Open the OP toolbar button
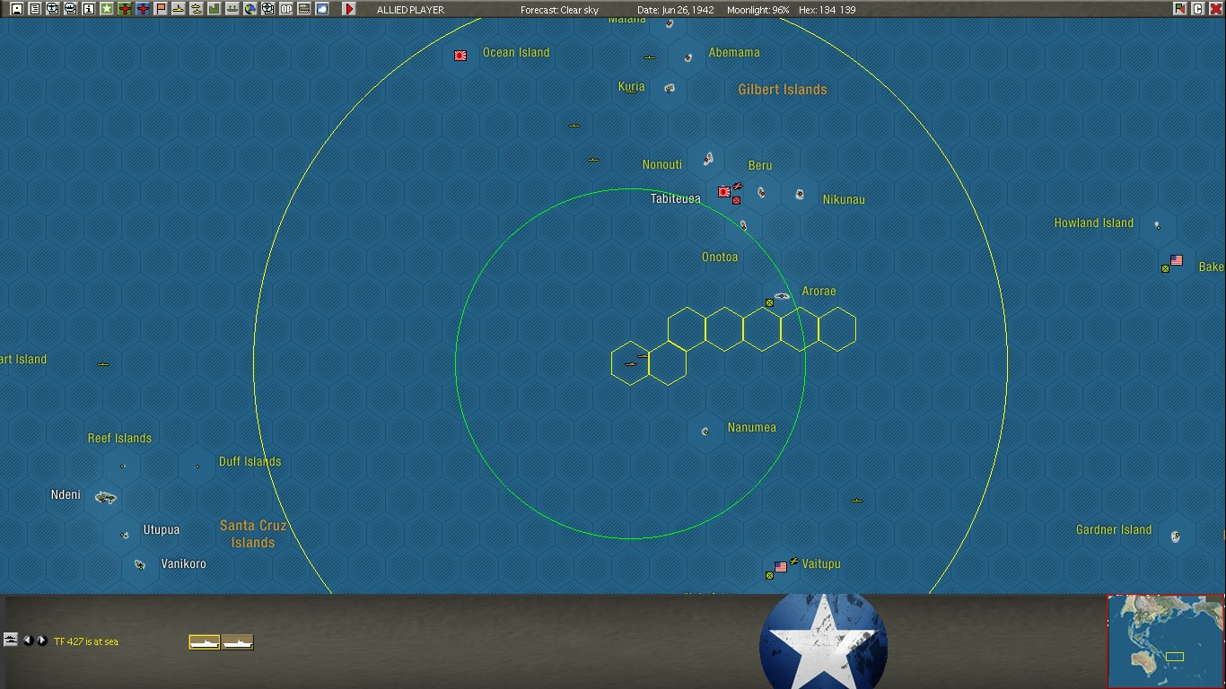The height and width of the screenshot is (689, 1226). (x=286, y=9)
